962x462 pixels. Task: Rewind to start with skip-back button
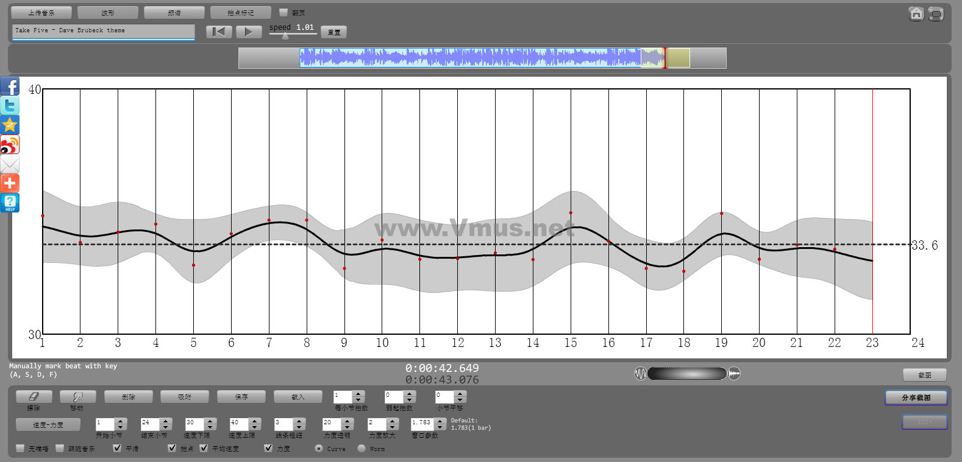click(x=219, y=32)
